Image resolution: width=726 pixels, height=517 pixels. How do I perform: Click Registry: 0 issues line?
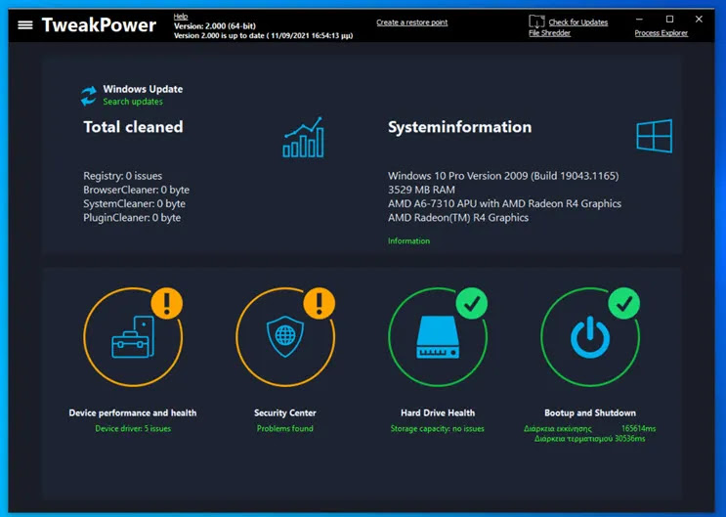[x=123, y=176]
